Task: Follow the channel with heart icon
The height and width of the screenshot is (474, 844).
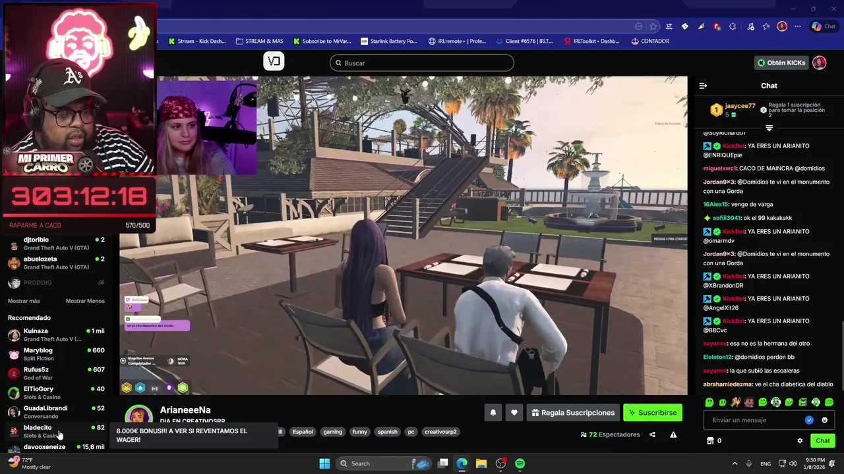Action: (x=514, y=413)
